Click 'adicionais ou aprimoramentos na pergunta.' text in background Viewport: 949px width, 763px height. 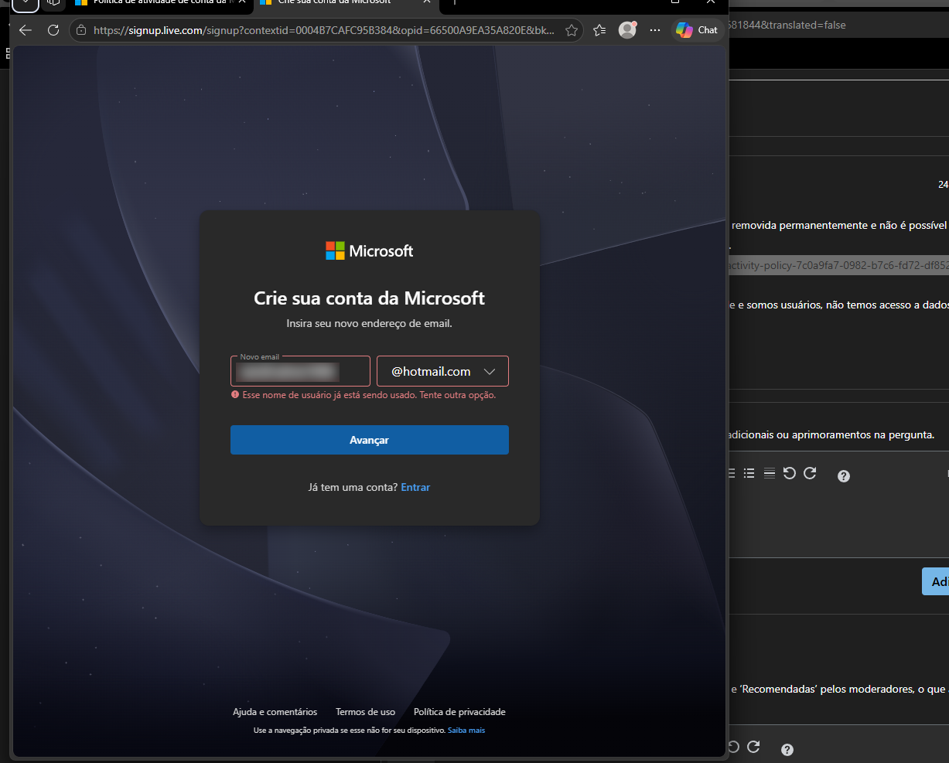(831, 435)
